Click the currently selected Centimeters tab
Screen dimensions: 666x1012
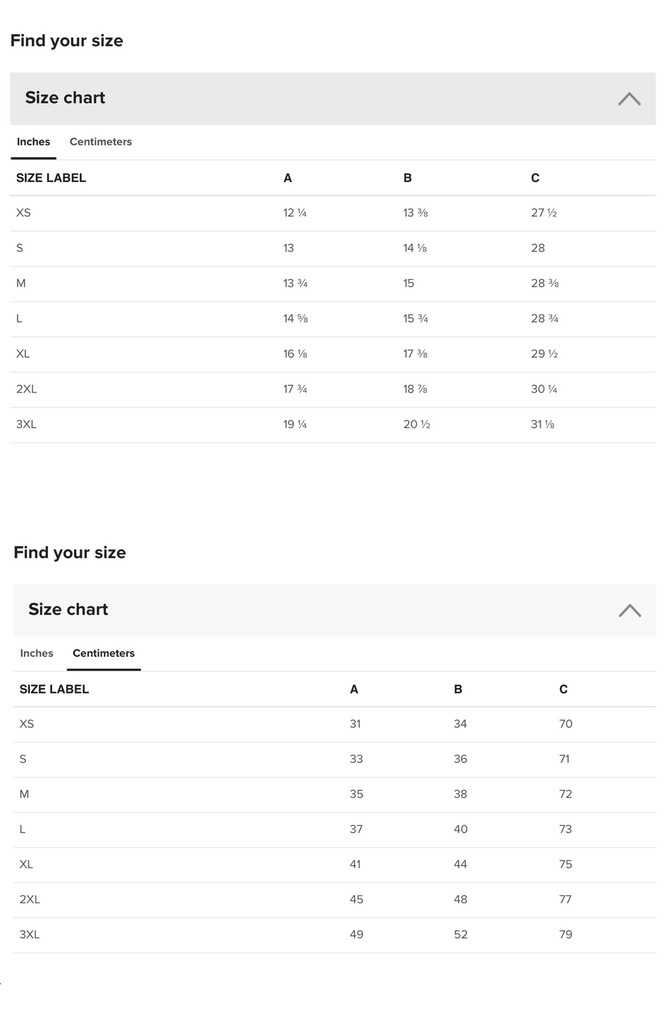pyautogui.click(x=103, y=653)
